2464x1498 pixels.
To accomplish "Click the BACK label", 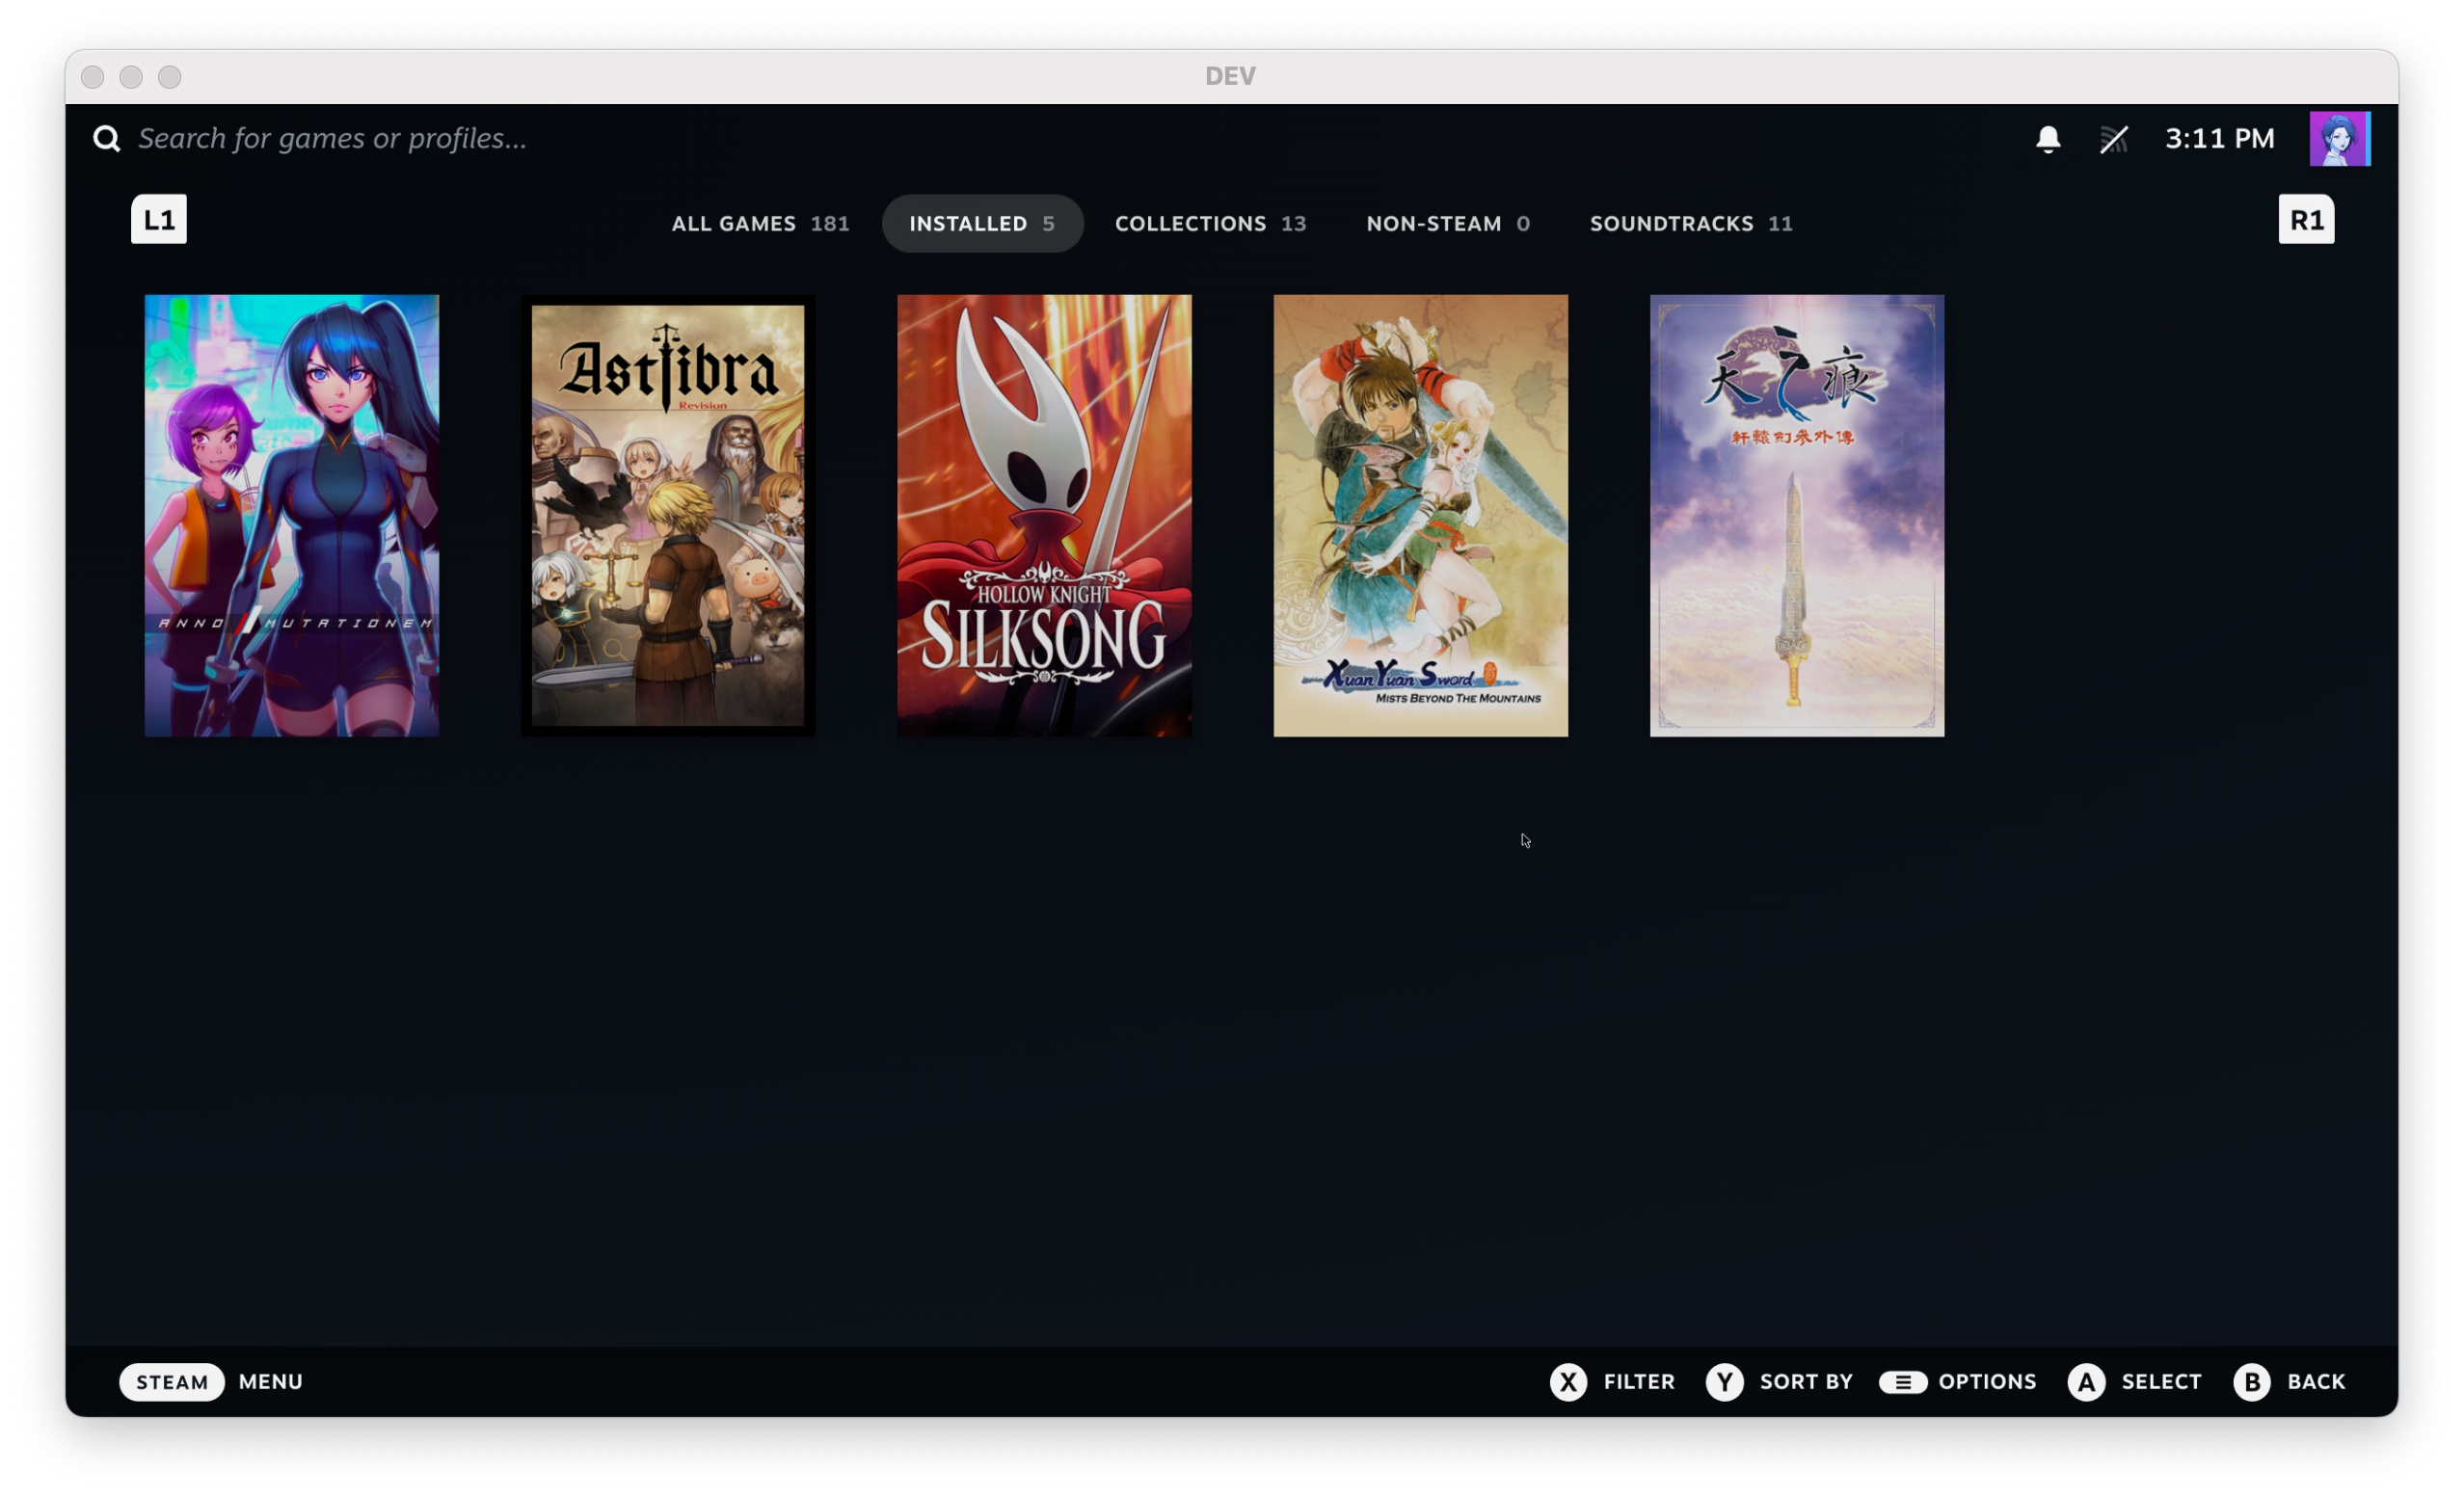I will (2316, 1382).
